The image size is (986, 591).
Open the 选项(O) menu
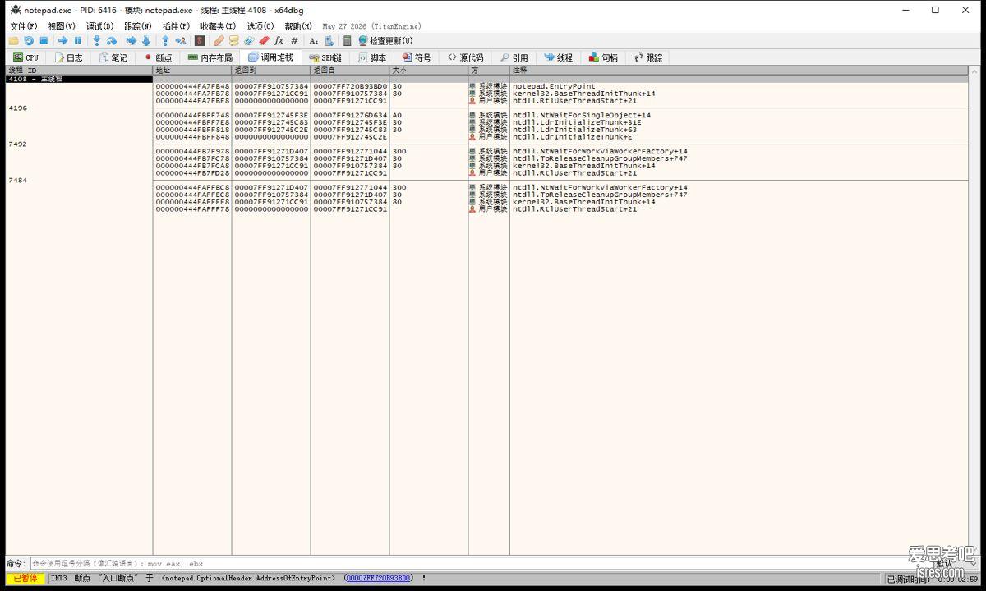[x=260, y=26]
